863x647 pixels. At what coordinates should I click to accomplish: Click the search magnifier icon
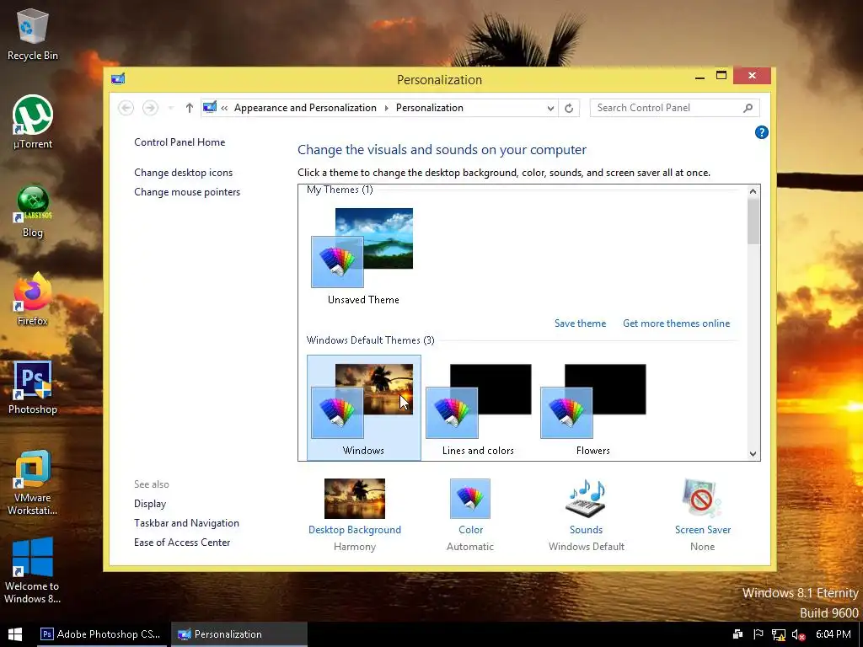748,108
